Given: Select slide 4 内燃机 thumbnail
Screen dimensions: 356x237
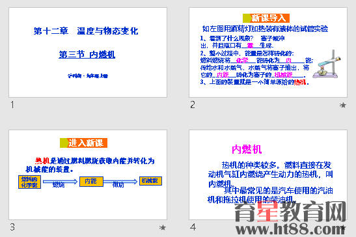Looking at the screenshot, I should tap(268, 174).
